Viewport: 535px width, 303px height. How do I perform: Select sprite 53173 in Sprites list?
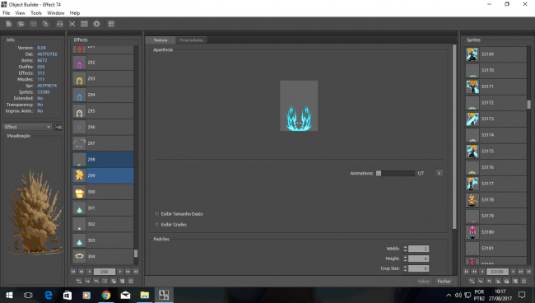click(x=495, y=119)
